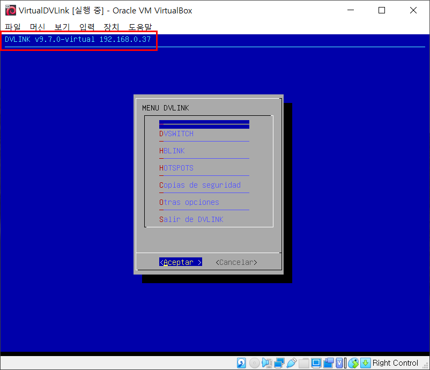Click the video capture recording status icon
This screenshot has width=430, height=370.
pyautogui.click(x=329, y=363)
